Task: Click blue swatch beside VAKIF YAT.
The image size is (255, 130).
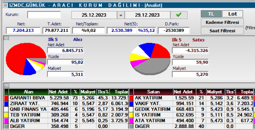Action: coord(131,104)
